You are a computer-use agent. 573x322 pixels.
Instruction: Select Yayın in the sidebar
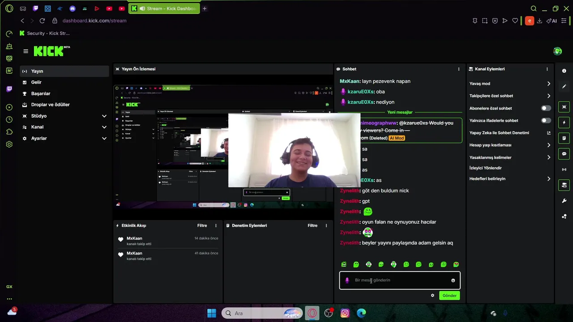coord(64,71)
